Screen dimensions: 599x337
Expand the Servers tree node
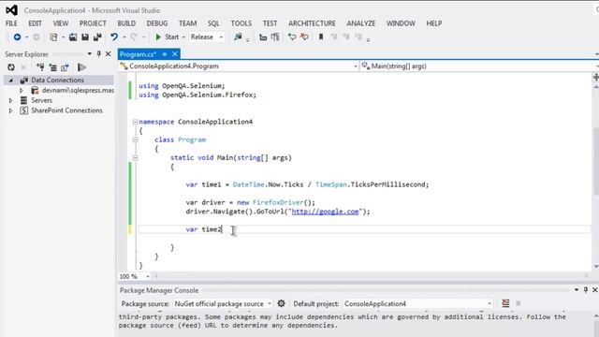tap(11, 100)
